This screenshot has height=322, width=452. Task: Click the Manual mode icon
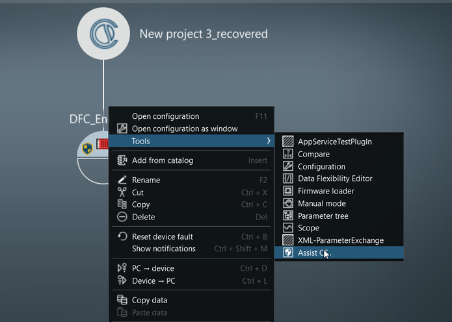[287, 203]
